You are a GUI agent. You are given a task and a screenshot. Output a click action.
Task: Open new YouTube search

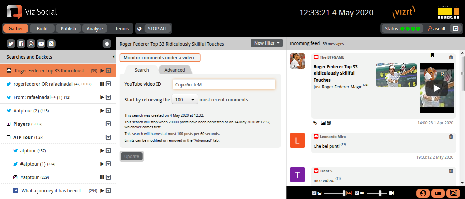[x=41, y=44]
